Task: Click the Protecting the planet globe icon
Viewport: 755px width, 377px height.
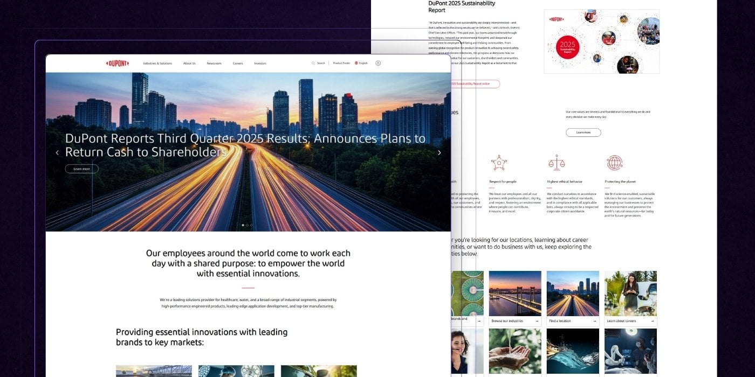Action: [x=614, y=163]
